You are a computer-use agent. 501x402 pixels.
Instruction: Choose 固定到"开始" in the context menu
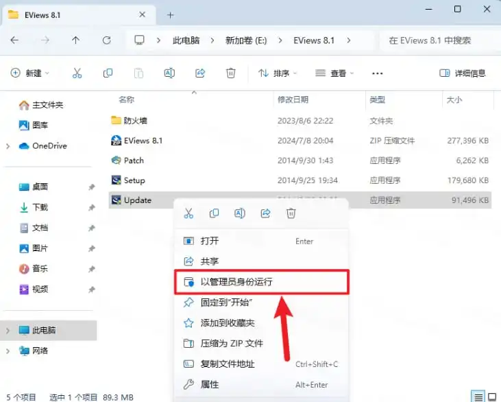click(x=261, y=303)
